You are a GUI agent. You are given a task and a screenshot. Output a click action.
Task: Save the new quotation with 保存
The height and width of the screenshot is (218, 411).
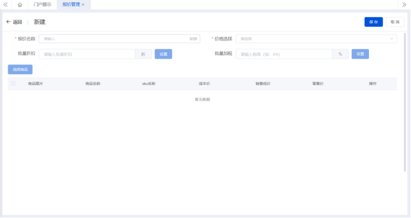pyautogui.click(x=374, y=22)
